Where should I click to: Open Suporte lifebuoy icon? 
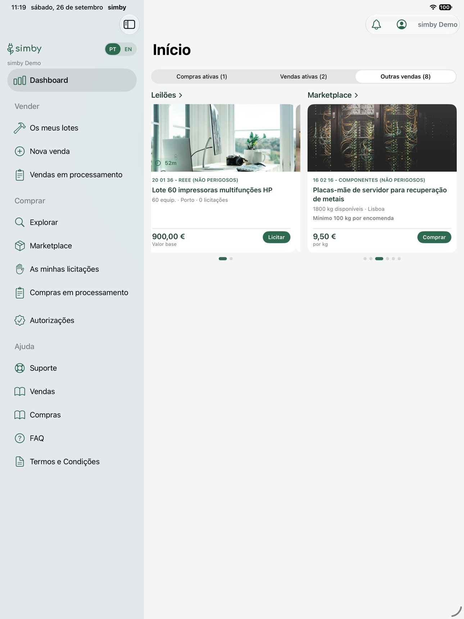[x=19, y=368]
